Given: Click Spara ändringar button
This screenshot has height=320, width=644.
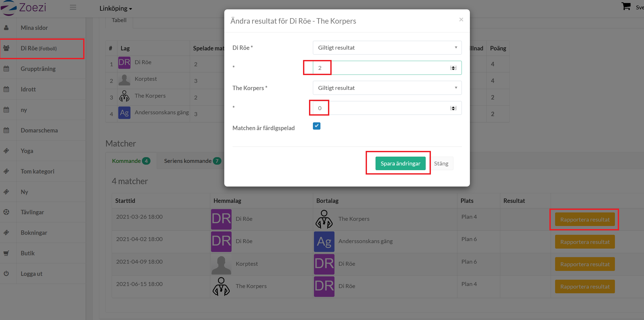Looking at the screenshot, I should point(400,164).
